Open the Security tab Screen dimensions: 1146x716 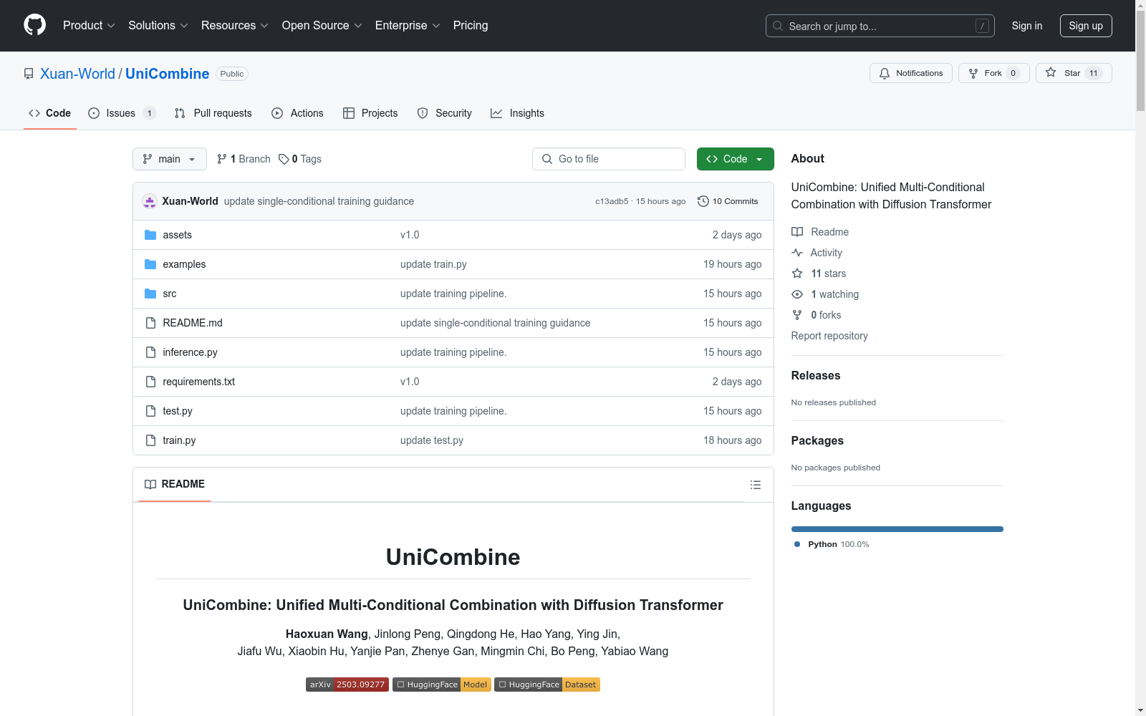coord(444,113)
